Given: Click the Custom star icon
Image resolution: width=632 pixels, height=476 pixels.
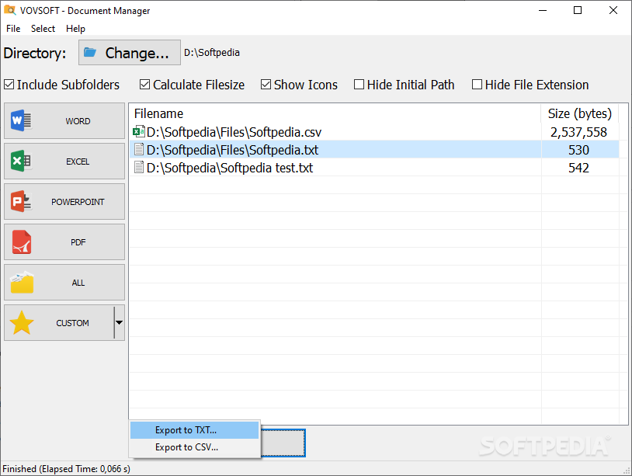Looking at the screenshot, I should tap(22, 322).
